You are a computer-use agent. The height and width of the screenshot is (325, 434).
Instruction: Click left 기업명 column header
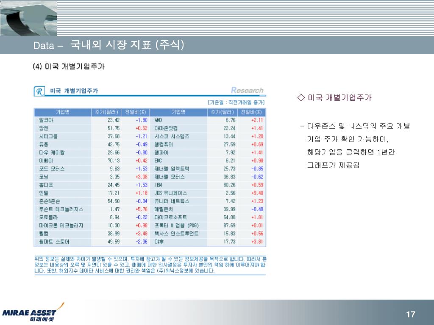(63, 112)
